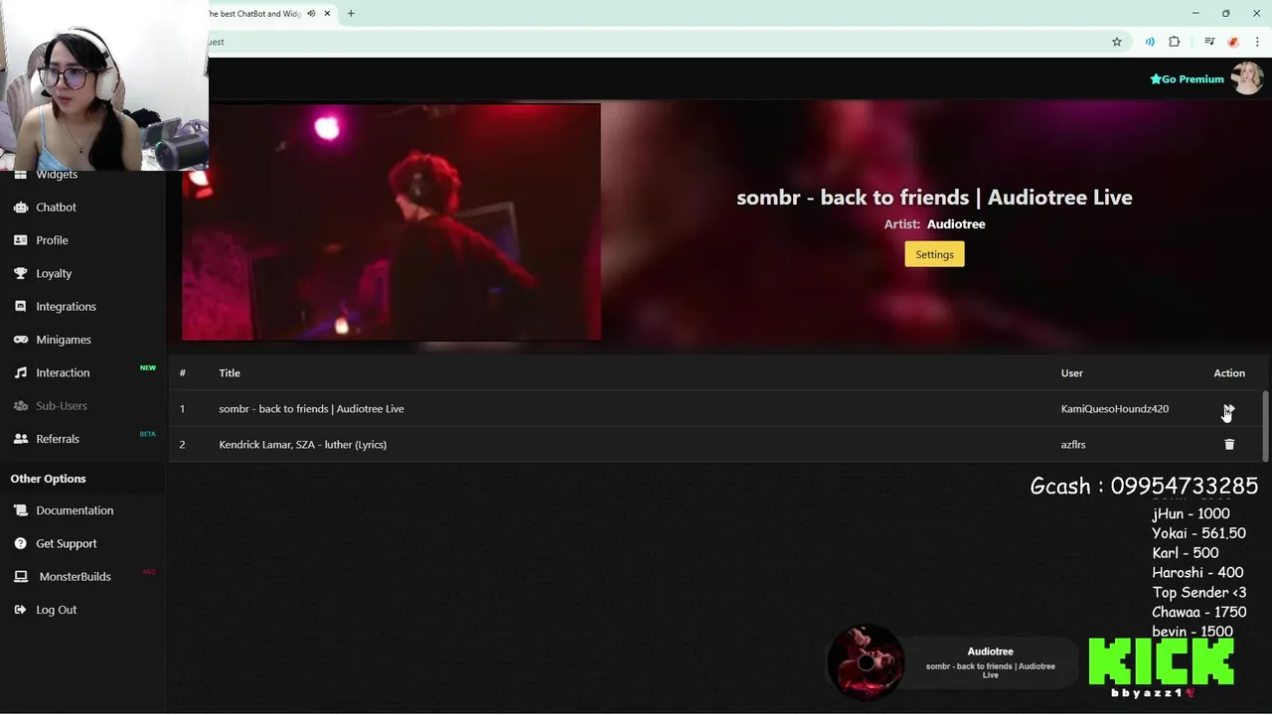
Task: Bookmark this page with star icon
Action: click(x=1117, y=42)
